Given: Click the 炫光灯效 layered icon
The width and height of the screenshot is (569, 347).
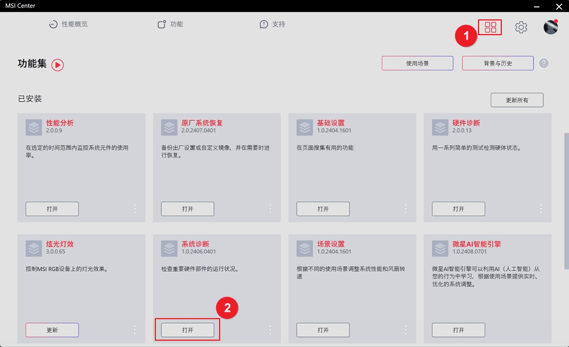Looking at the screenshot, I should (x=34, y=248).
